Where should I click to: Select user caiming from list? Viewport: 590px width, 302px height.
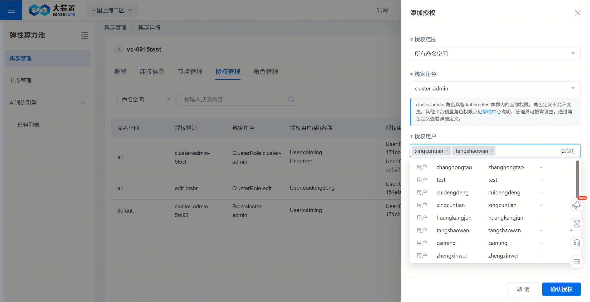pyautogui.click(x=446, y=243)
